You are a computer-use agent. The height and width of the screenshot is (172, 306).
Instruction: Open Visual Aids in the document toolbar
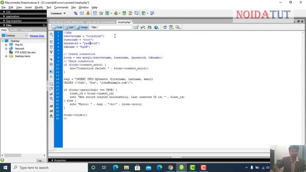(x=178, y=27)
